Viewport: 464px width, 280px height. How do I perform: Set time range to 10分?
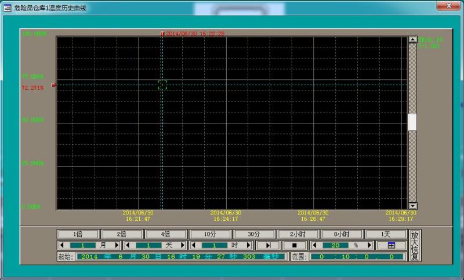point(210,234)
